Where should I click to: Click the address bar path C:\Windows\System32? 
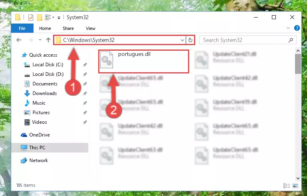[x=89, y=40]
